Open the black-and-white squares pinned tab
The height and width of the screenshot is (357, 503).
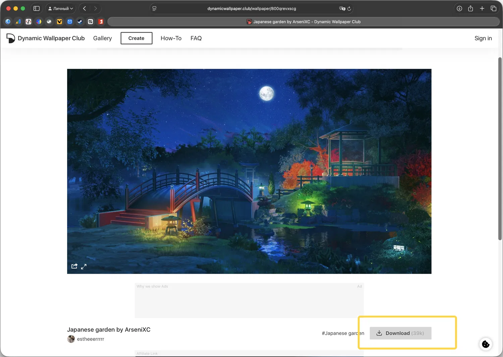[90, 21]
